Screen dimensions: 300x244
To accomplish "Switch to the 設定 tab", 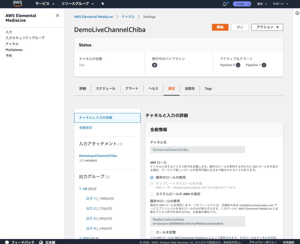I will coord(172,89).
